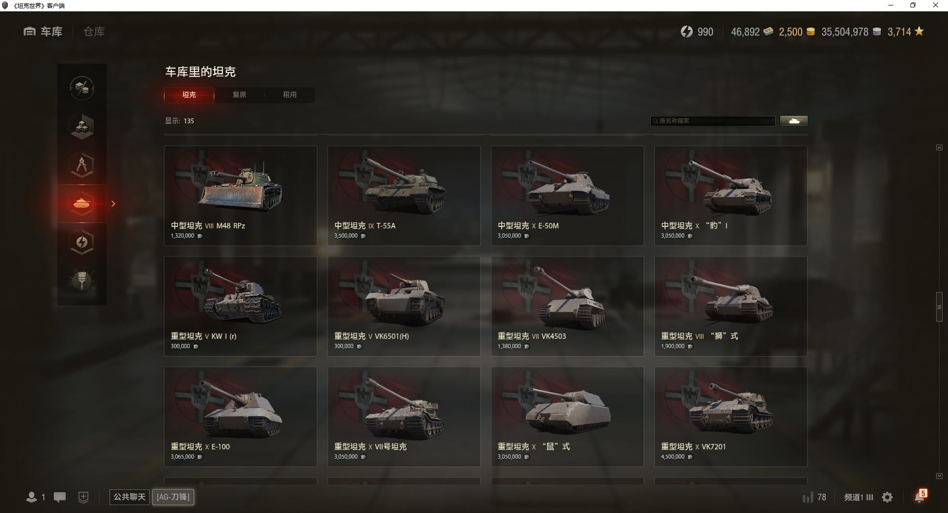948x513 pixels.
Task: Open the AG-刀锋 clan chat button
Action: pyautogui.click(x=173, y=497)
